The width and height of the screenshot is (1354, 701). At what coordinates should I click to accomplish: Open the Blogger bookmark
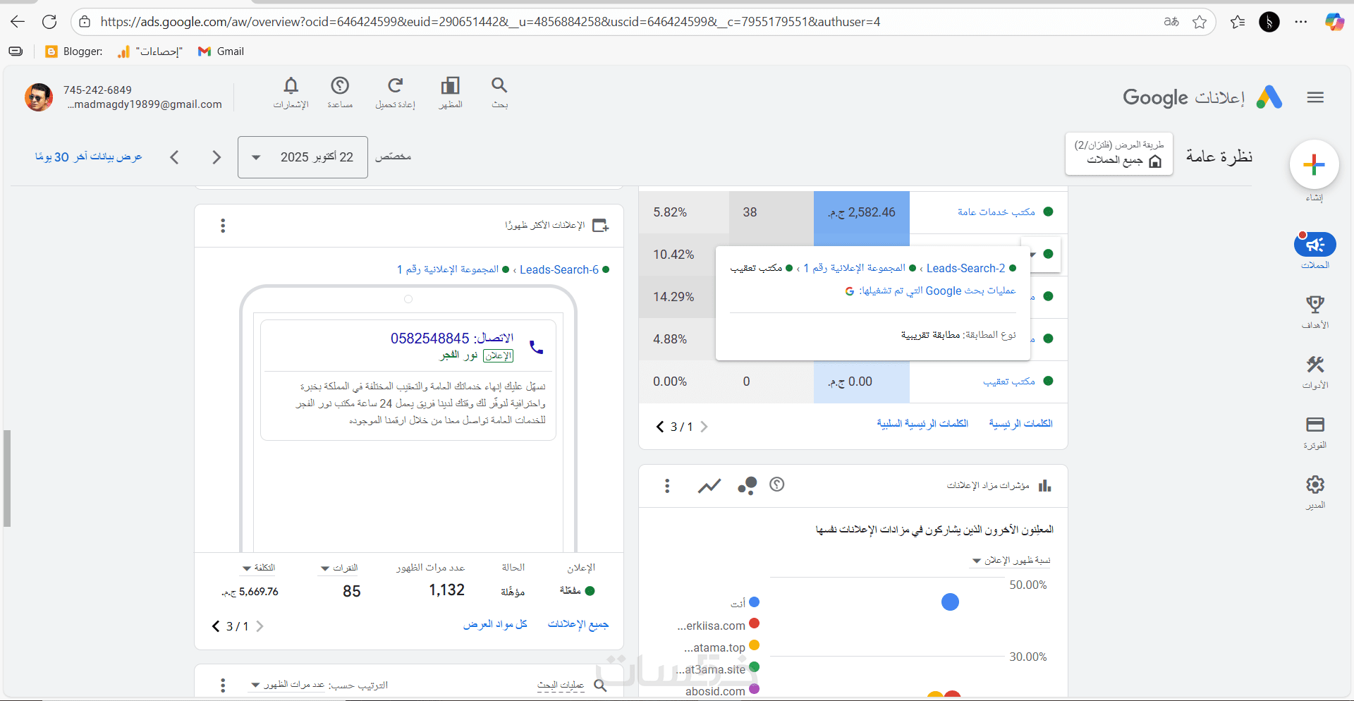tap(73, 51)
